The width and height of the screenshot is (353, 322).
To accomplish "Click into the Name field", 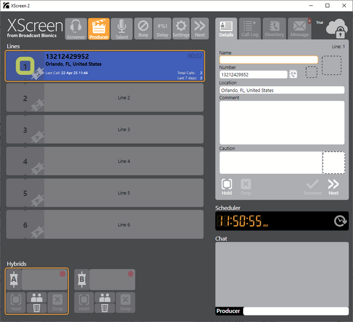I will click(x=269, y=59).
